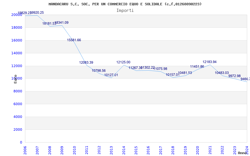Select the 10481.53 data label
The image size is (250, 156).
[x=185, y=73]
